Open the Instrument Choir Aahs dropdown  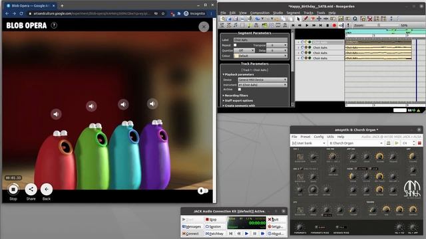(262, 85)
